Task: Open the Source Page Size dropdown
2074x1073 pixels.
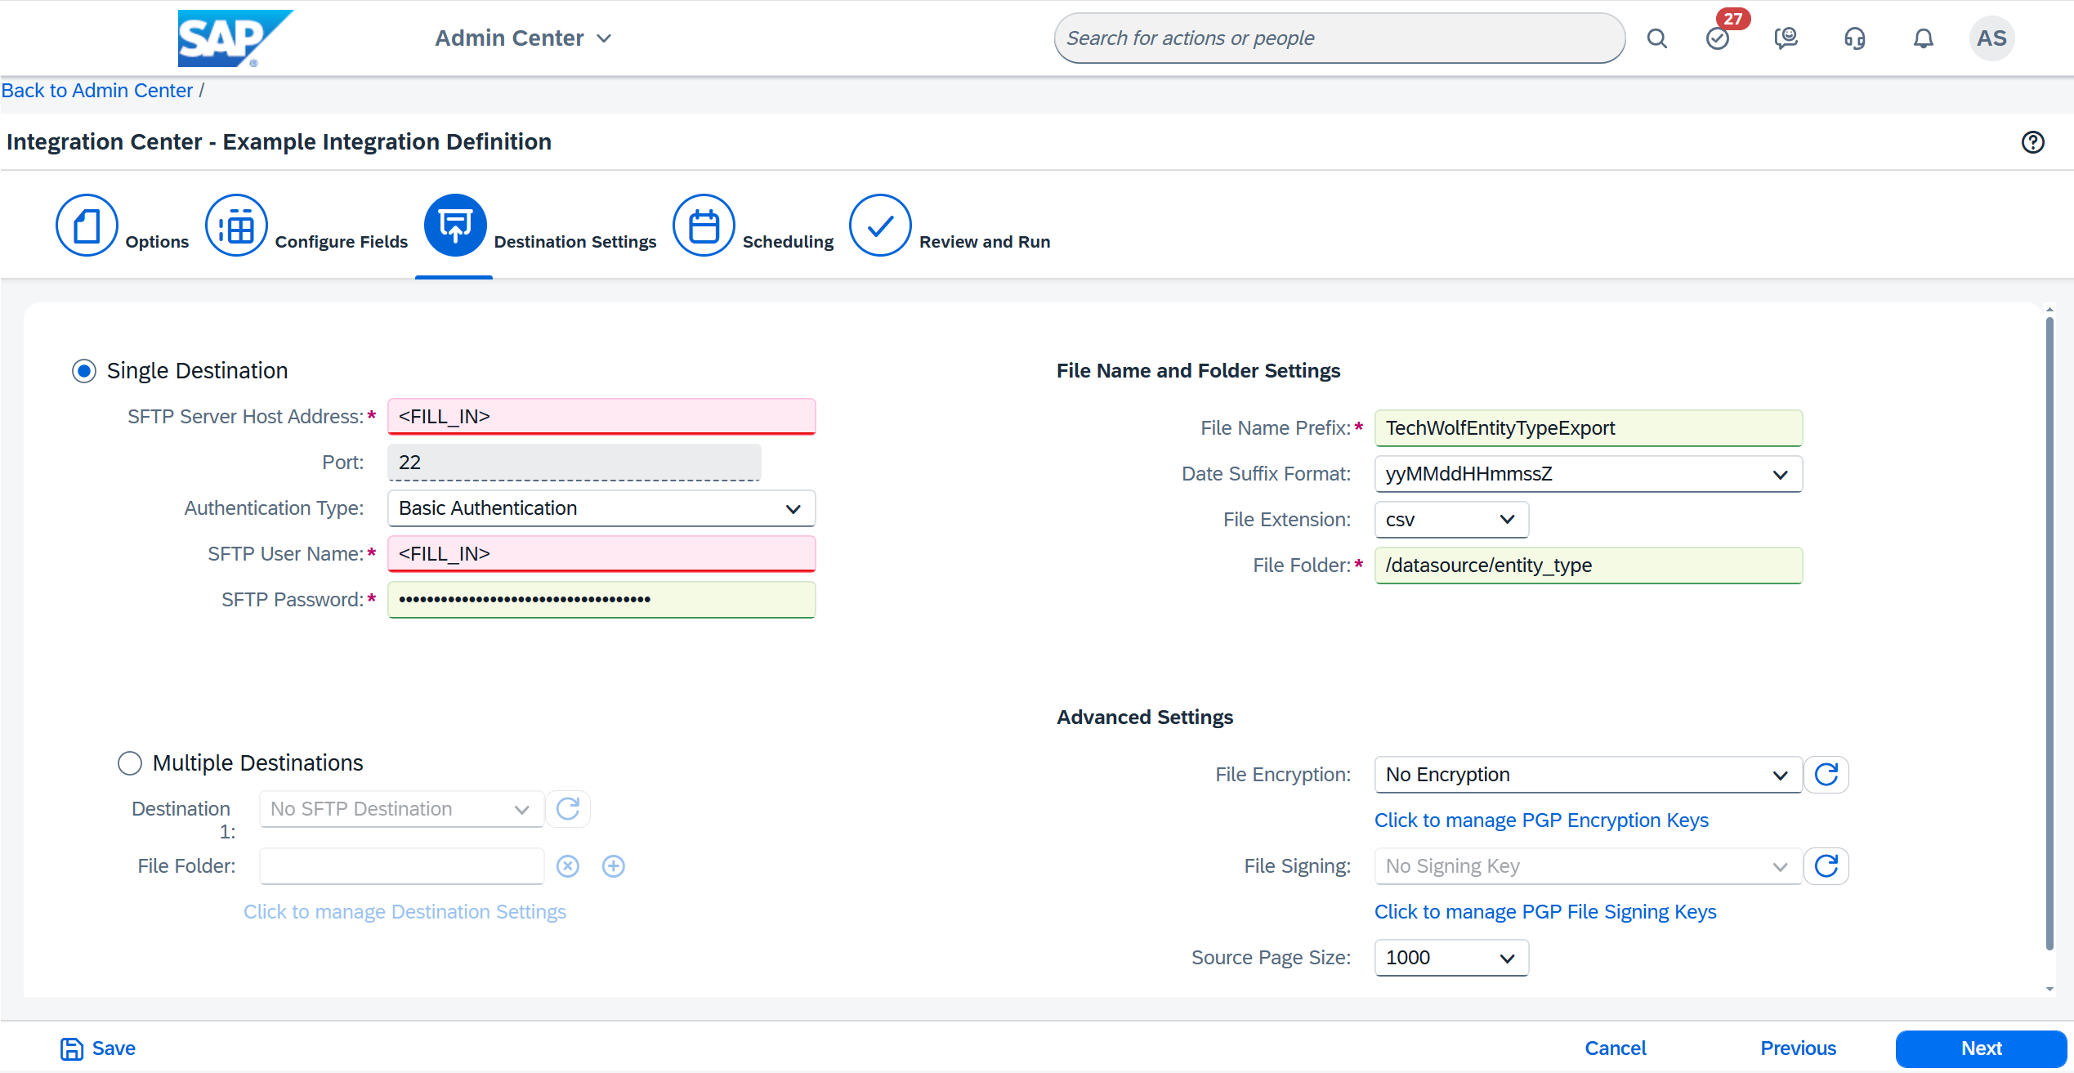Action: coord(1451,958)
